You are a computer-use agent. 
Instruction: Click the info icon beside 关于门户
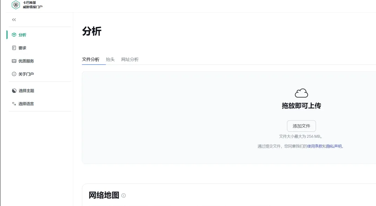[x=13, y=74]
